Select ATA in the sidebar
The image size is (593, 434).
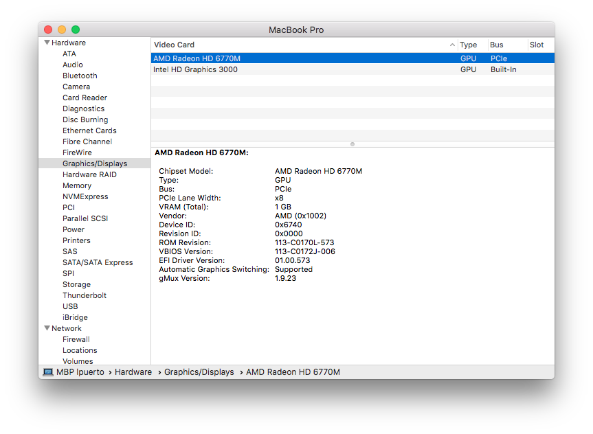point(69,54)
